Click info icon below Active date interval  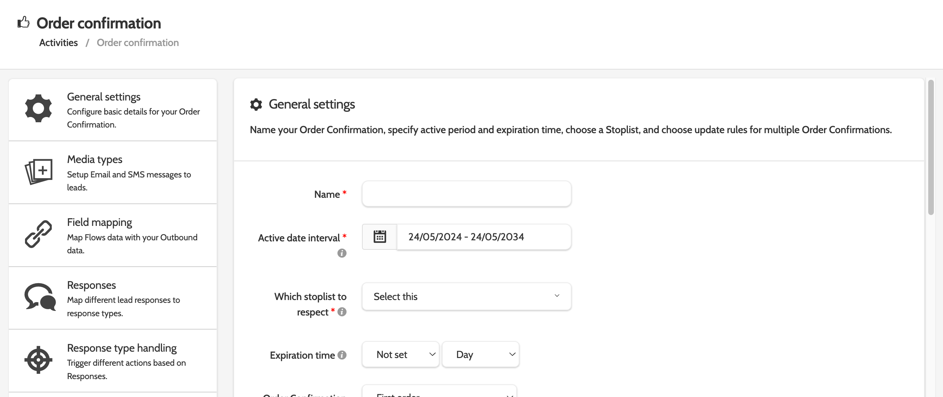[x=342, y=253]
